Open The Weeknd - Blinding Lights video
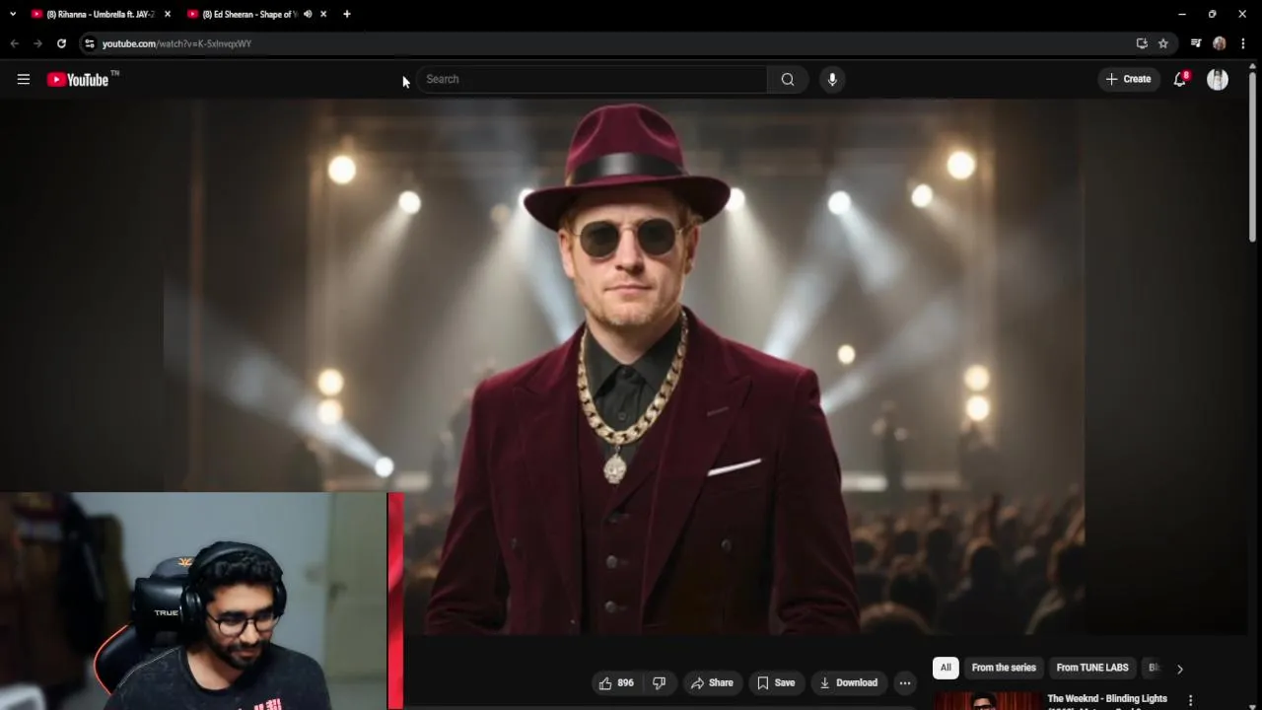Screen dimensions: 1262x710 click(x=1107, y=699)
